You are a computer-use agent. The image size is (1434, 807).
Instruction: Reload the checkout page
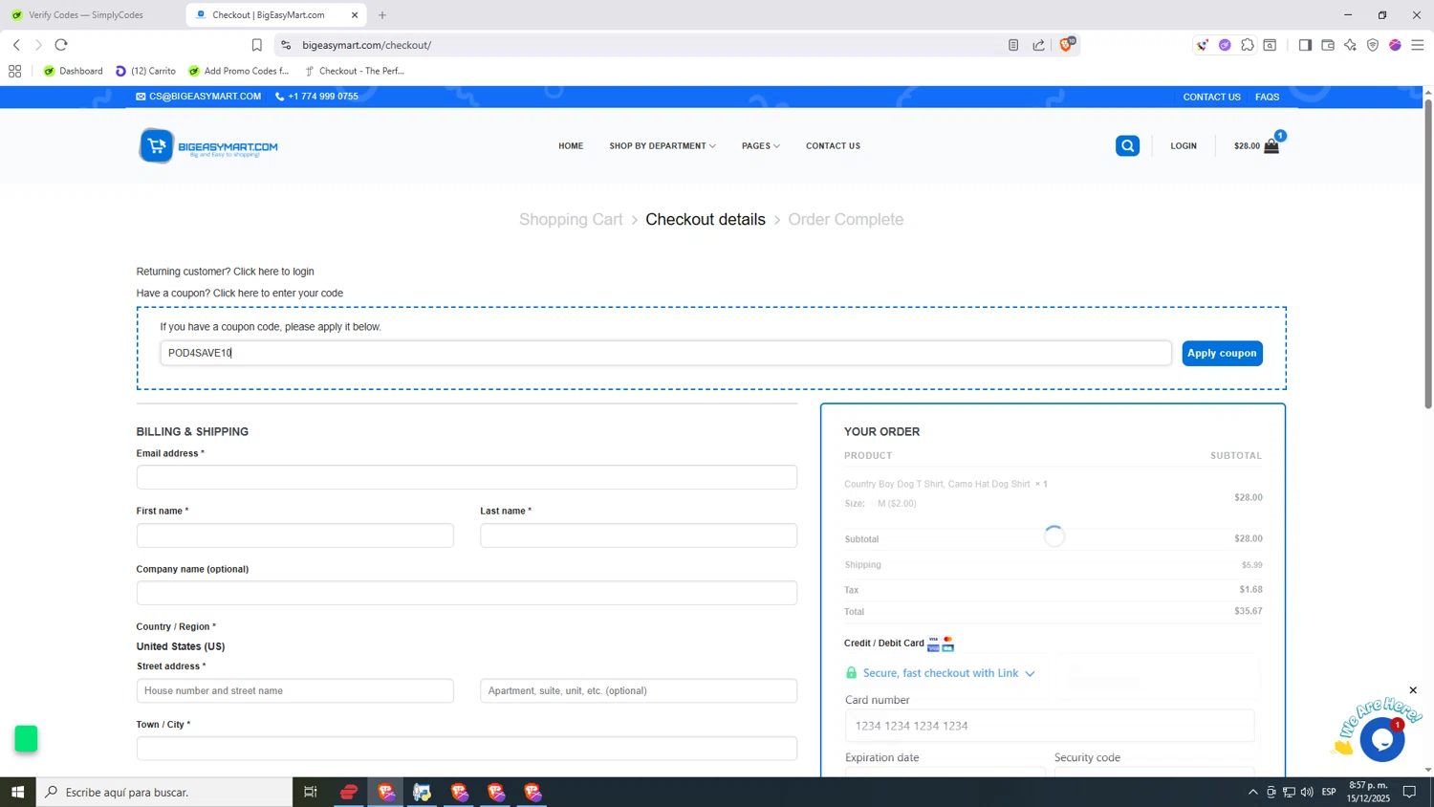click(61, 45)
